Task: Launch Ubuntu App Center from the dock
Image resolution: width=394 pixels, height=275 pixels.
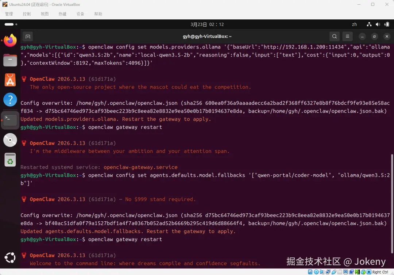Action: point(10,80)
